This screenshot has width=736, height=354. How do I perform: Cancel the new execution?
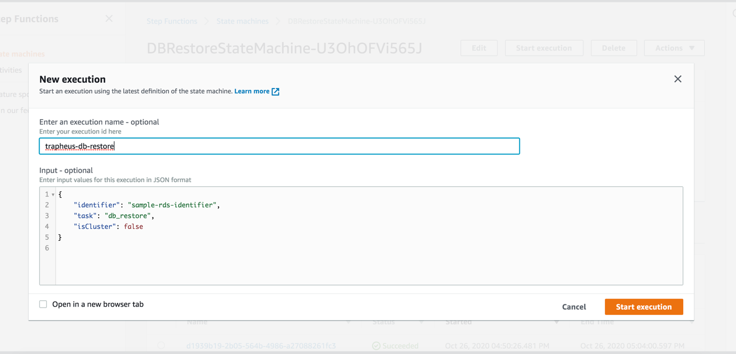[x=574, y=306]
